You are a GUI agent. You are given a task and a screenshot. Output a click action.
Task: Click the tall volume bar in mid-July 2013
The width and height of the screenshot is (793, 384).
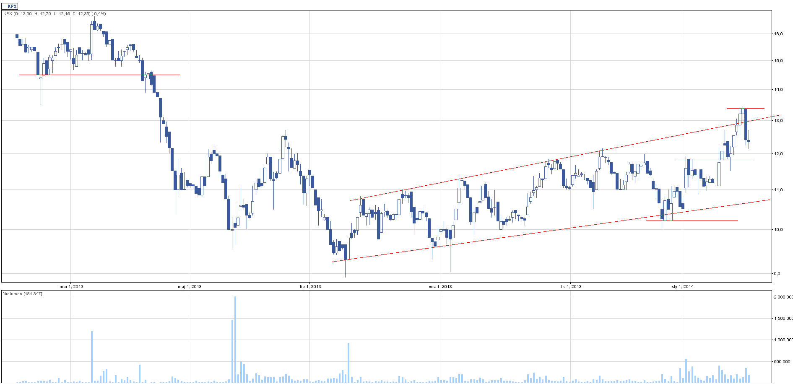pyautogui.click(x=348, y=363)
